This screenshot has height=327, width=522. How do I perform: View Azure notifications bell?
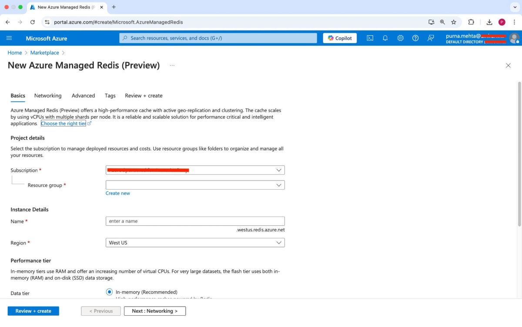coord(385,38)
